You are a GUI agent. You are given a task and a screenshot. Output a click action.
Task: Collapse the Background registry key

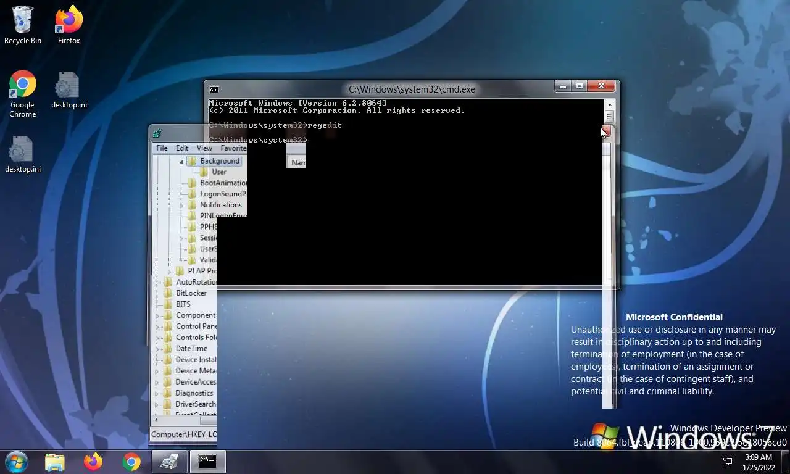(x=182, y=161)
